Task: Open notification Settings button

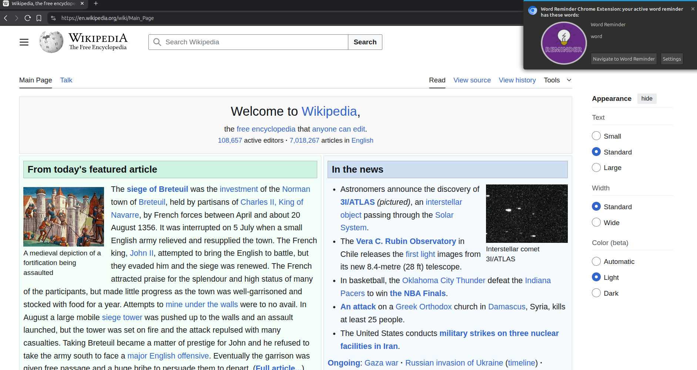Action: tap(672, 59)
